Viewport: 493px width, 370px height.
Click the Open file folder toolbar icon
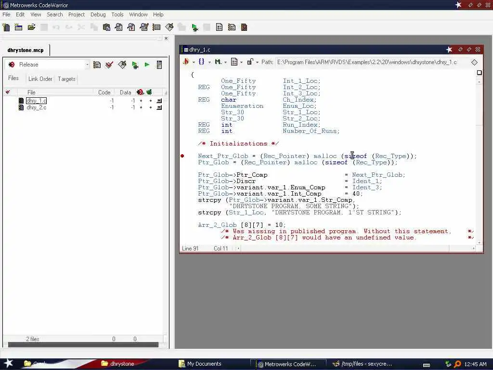click(31, 27)
